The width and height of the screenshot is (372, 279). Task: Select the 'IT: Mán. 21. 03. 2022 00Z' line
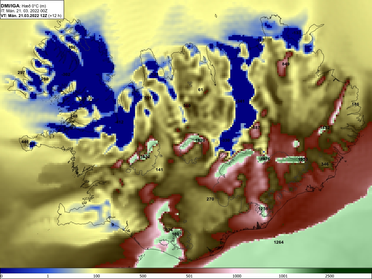[x=24, y=11]
